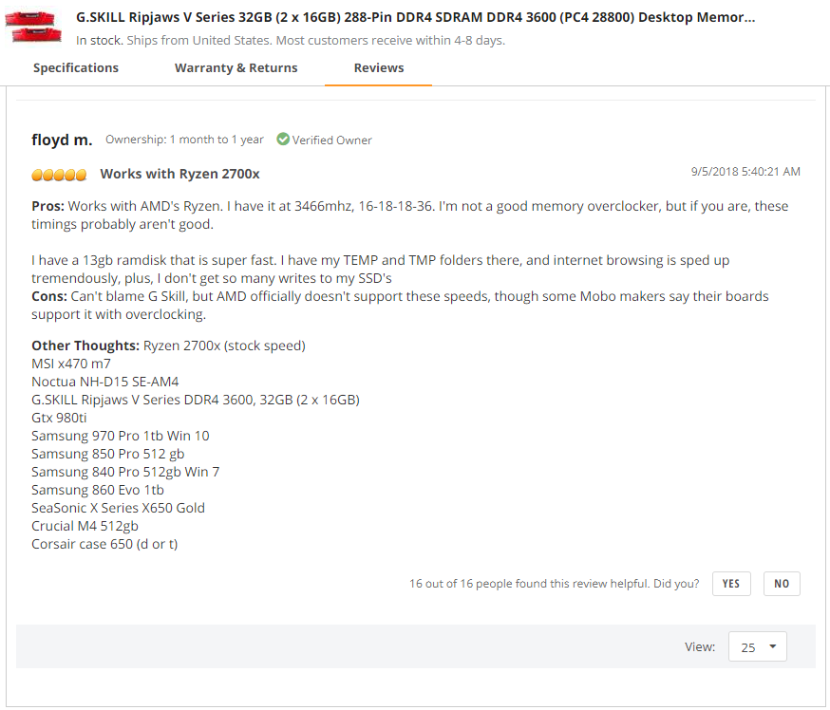Click Samsung 860 Evo 1tb line
The width and height of the screenshot is (830, 710).
click(98, 490)
